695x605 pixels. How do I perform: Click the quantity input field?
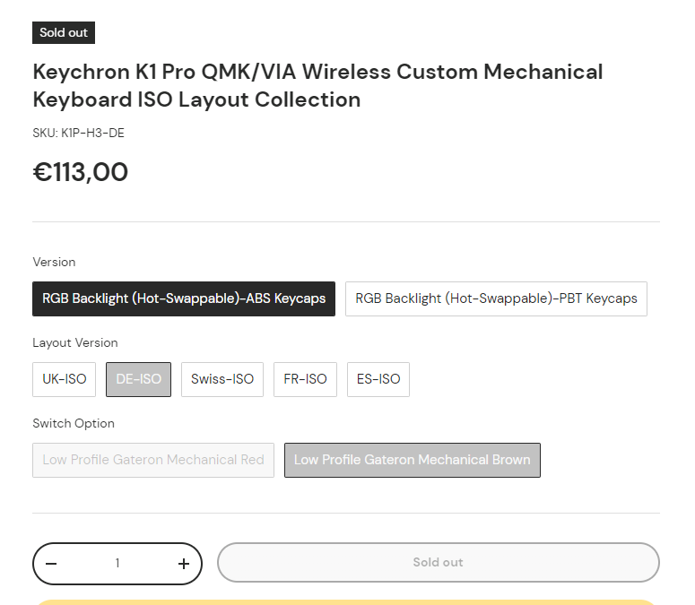pos(117,564)
